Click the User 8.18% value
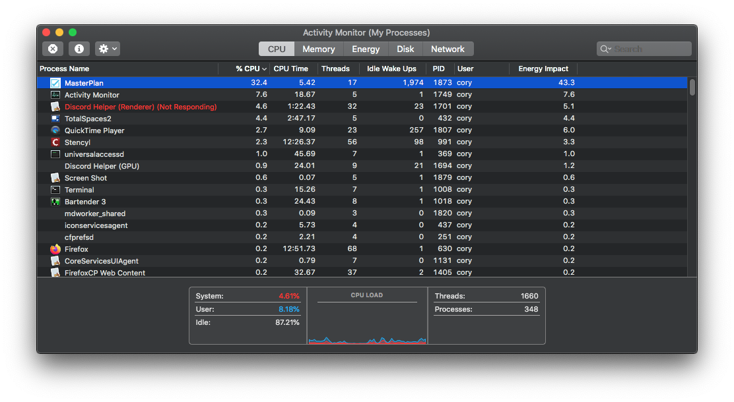 (x=289, y=309)
